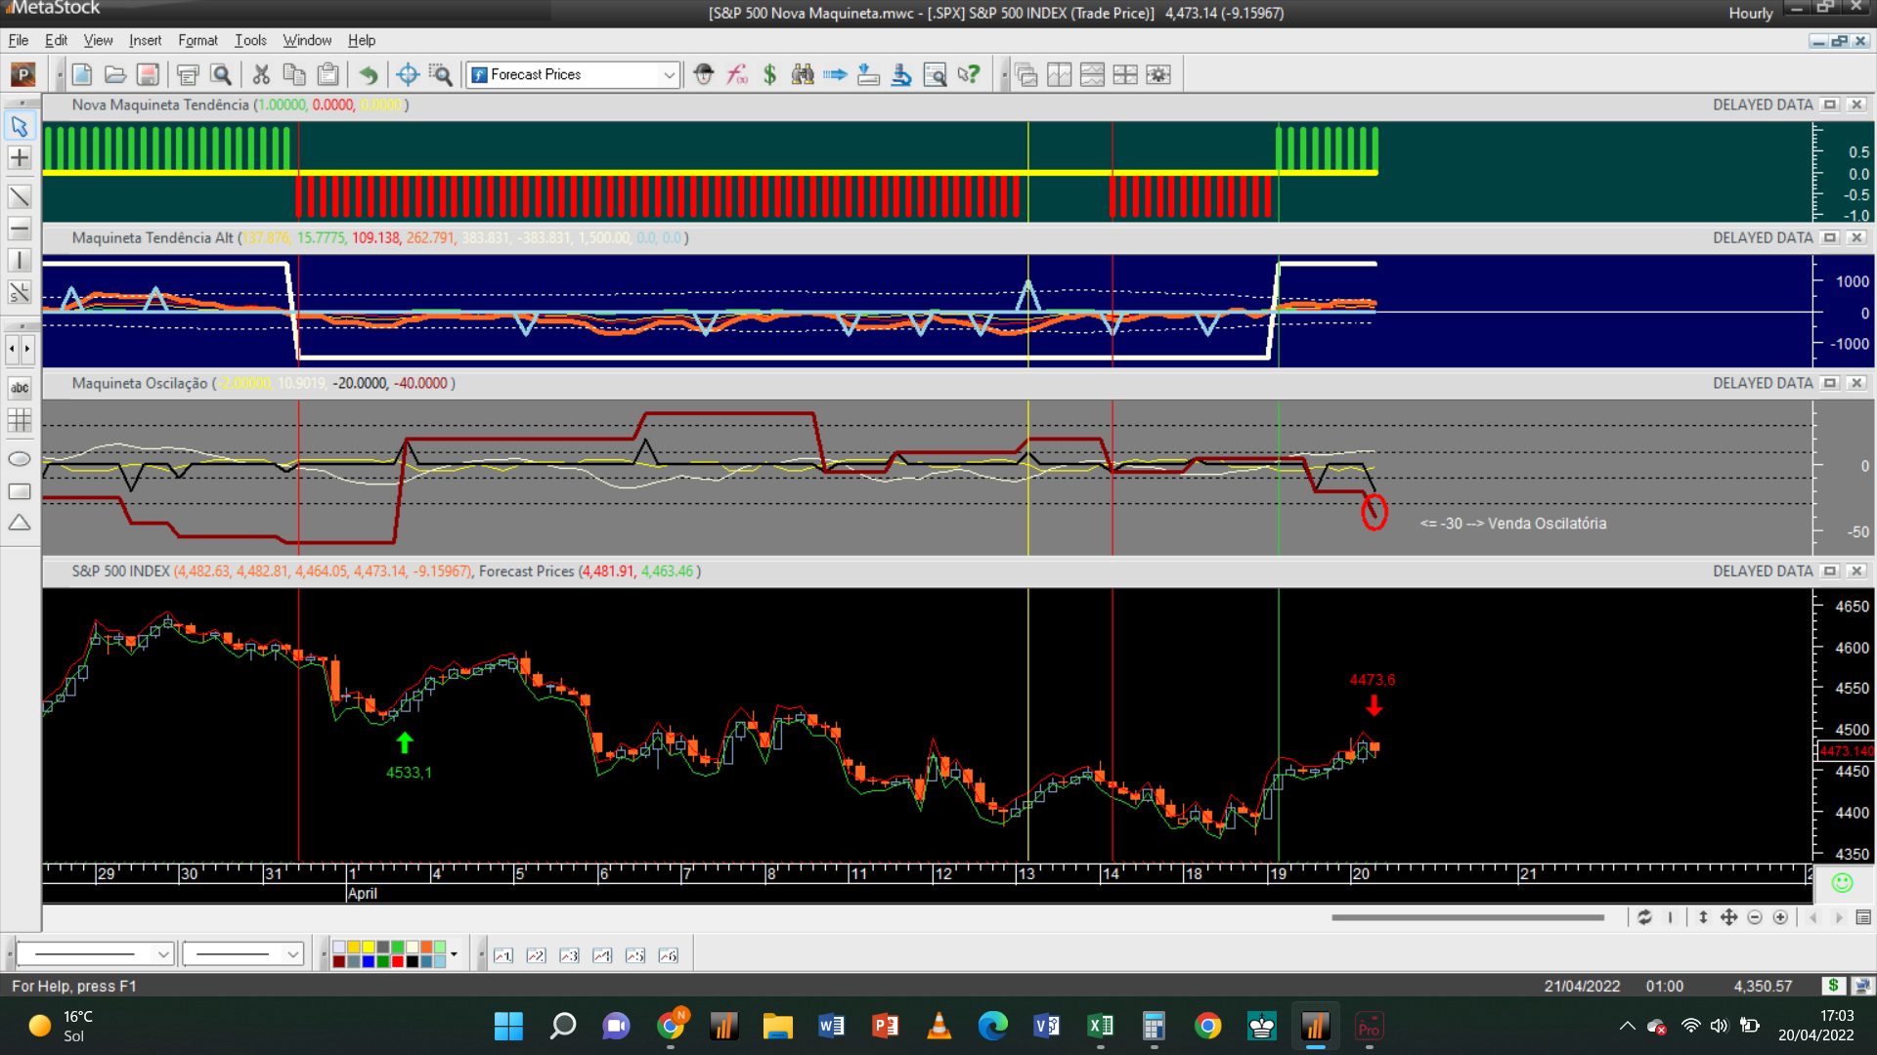Open Excel from the Windows taskbar
This screenshot has height=1055, width=1877.
(x=1100, y=1026)
